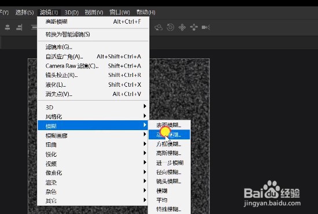
Task: Expand the 锐化 submenu
Action: click(93, 154)
